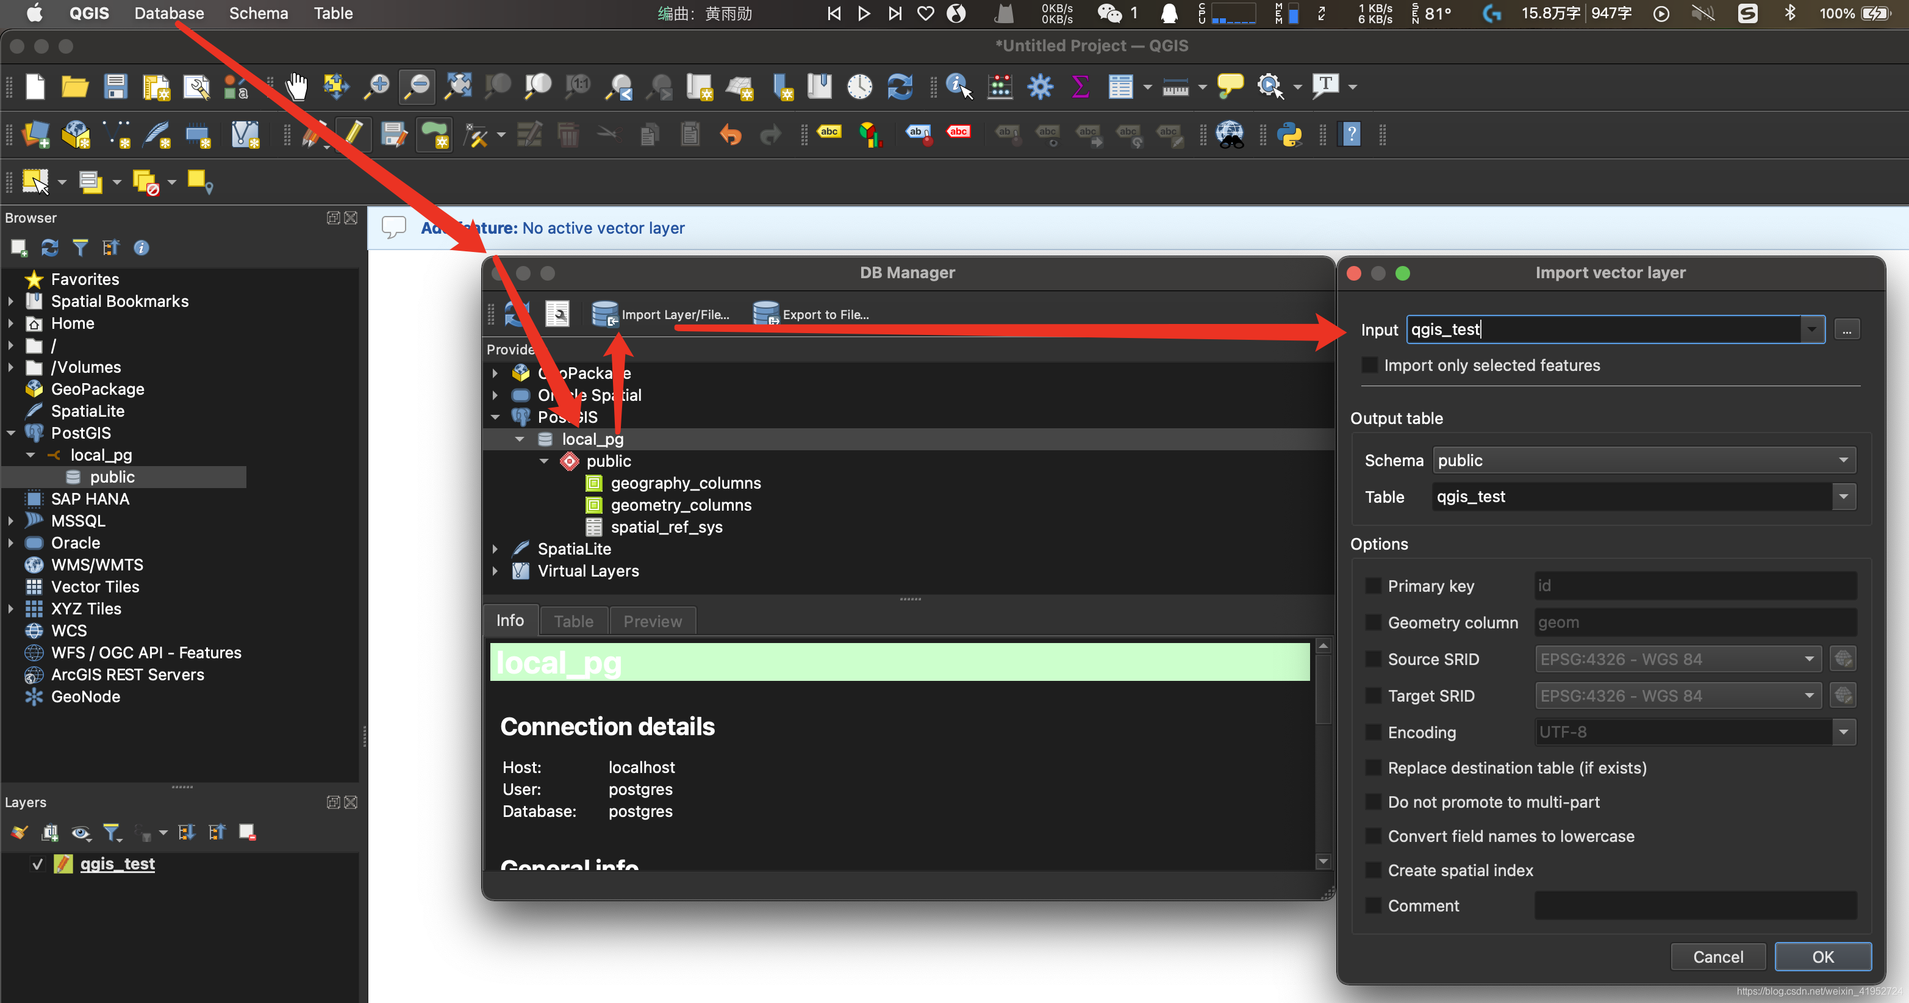Click the Identify Features tool icon

click(959, 87)
